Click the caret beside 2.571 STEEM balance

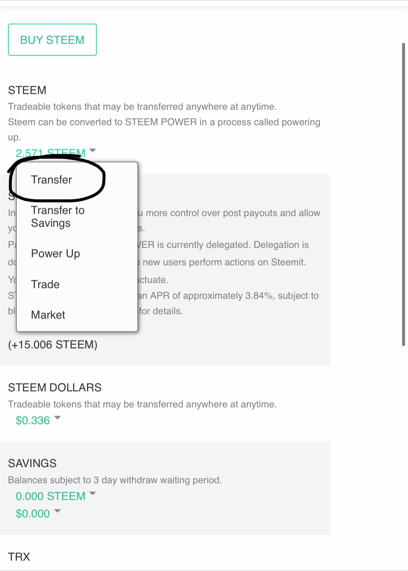pyautogui.click(x=93, y=151)
